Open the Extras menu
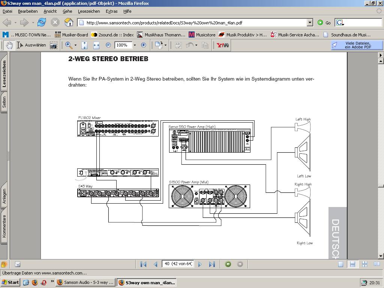The height and width of the screenshot is (288, 384). 112,11
